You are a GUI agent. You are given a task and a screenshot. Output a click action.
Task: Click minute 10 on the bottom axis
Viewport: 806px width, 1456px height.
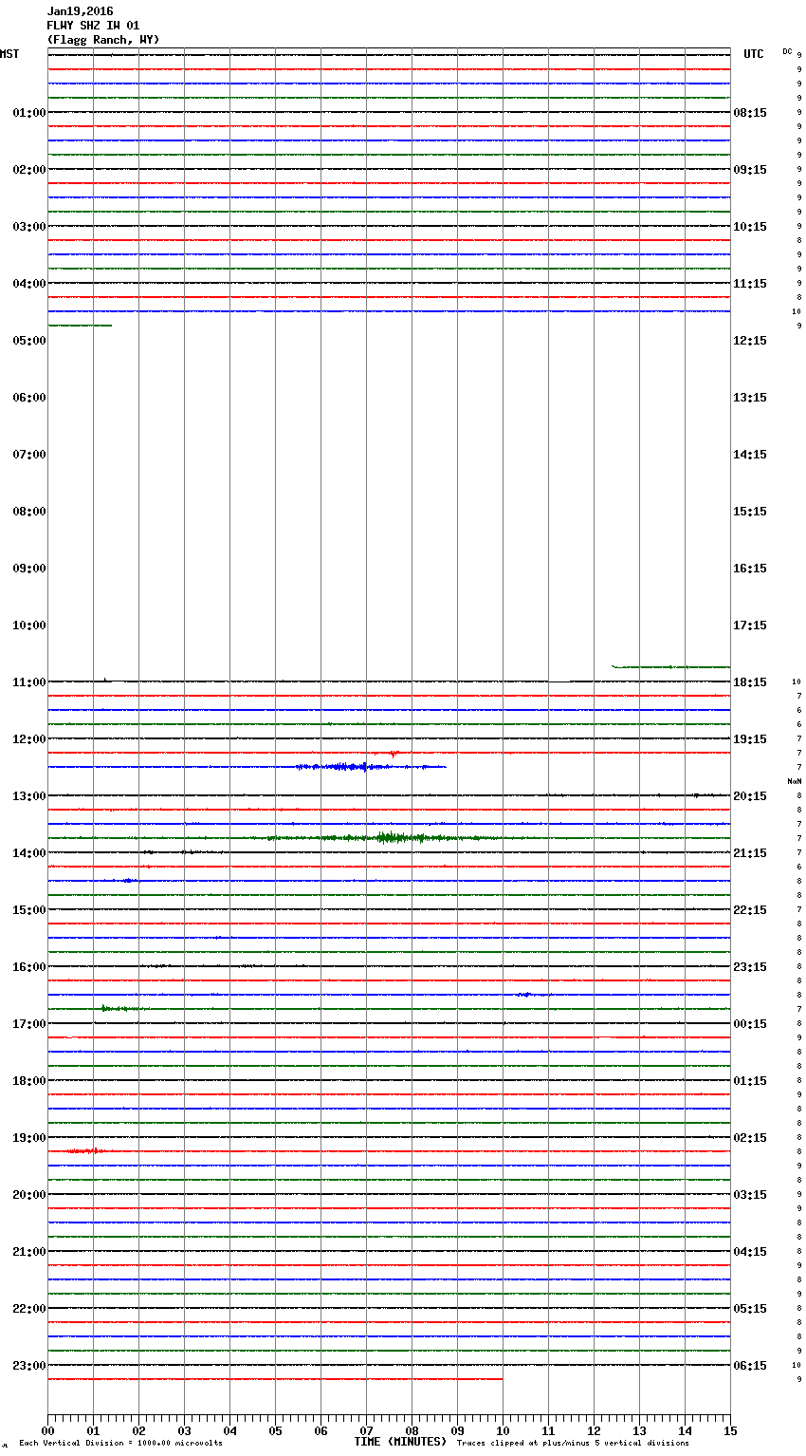(x=503, y=1430)
